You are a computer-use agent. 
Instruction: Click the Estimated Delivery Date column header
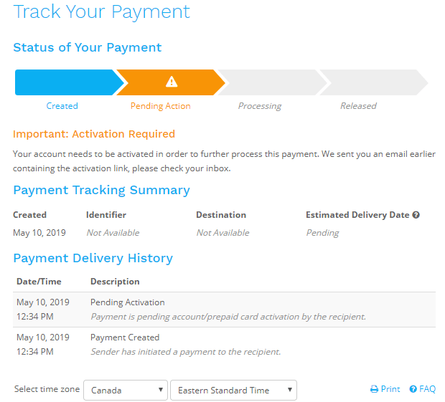coord(357,215)
